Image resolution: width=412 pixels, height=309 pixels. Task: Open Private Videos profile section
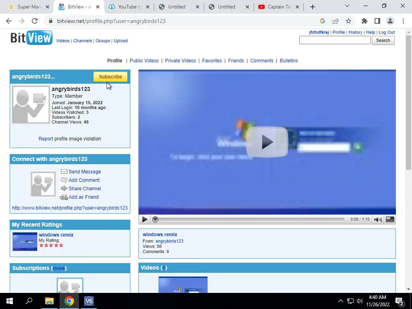181,61
